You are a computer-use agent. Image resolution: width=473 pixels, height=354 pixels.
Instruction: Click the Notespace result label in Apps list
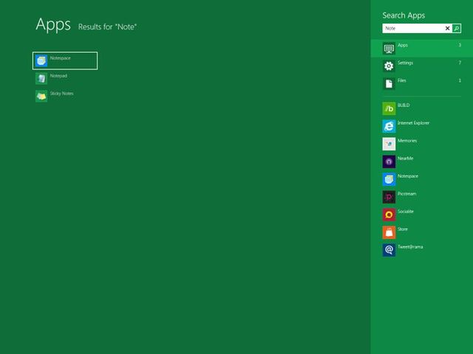(61, 58)
